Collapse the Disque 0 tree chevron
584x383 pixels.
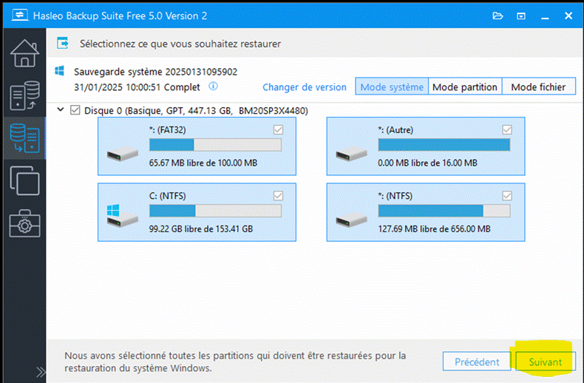[61, 110]
